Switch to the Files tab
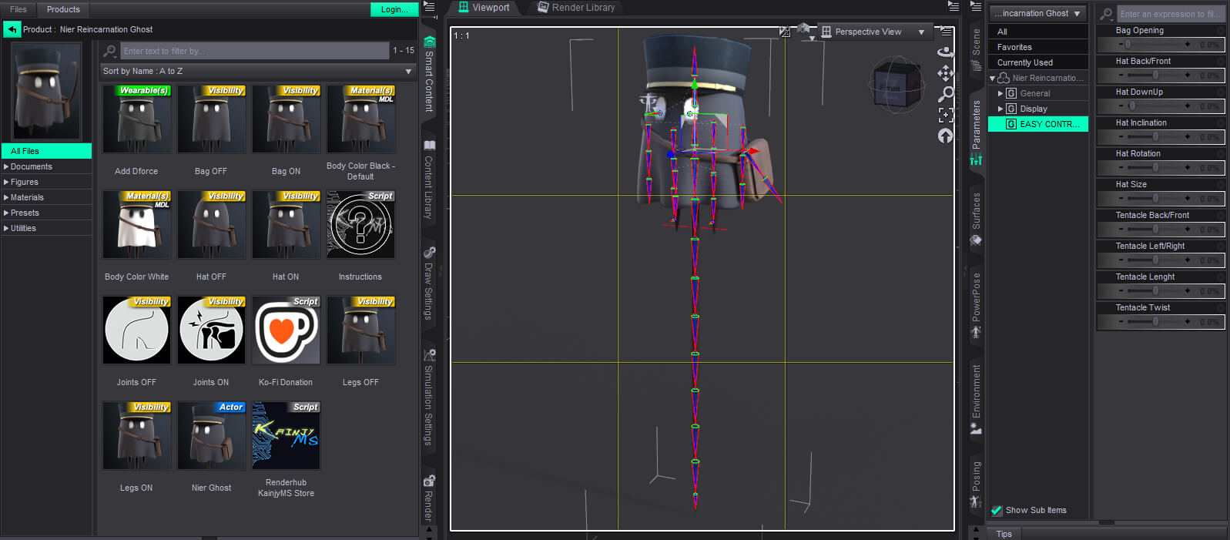This screenshot has width=1230, height=540. point(18,9)
